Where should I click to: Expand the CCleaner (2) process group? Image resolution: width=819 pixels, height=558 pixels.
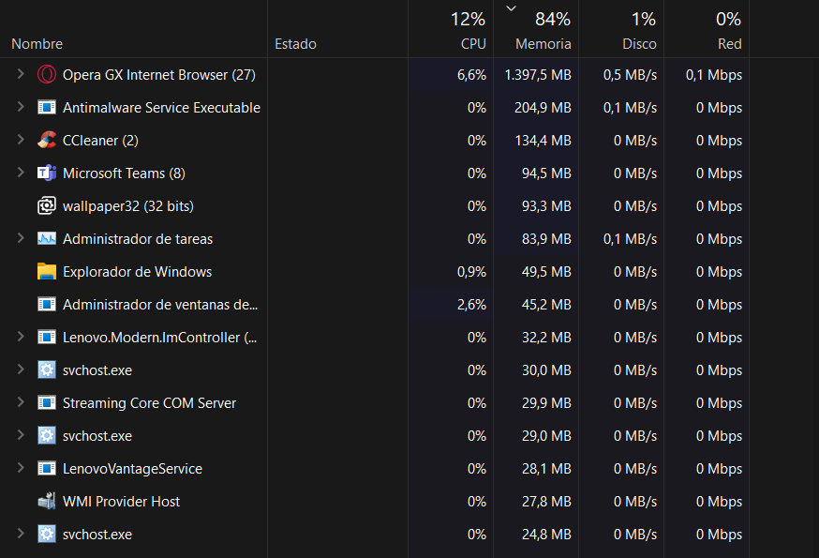point(21,140)
